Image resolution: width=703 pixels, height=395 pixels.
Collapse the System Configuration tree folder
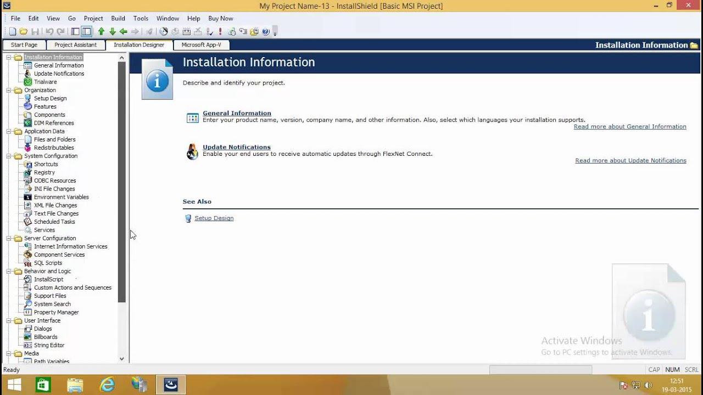tap(9, 156)
